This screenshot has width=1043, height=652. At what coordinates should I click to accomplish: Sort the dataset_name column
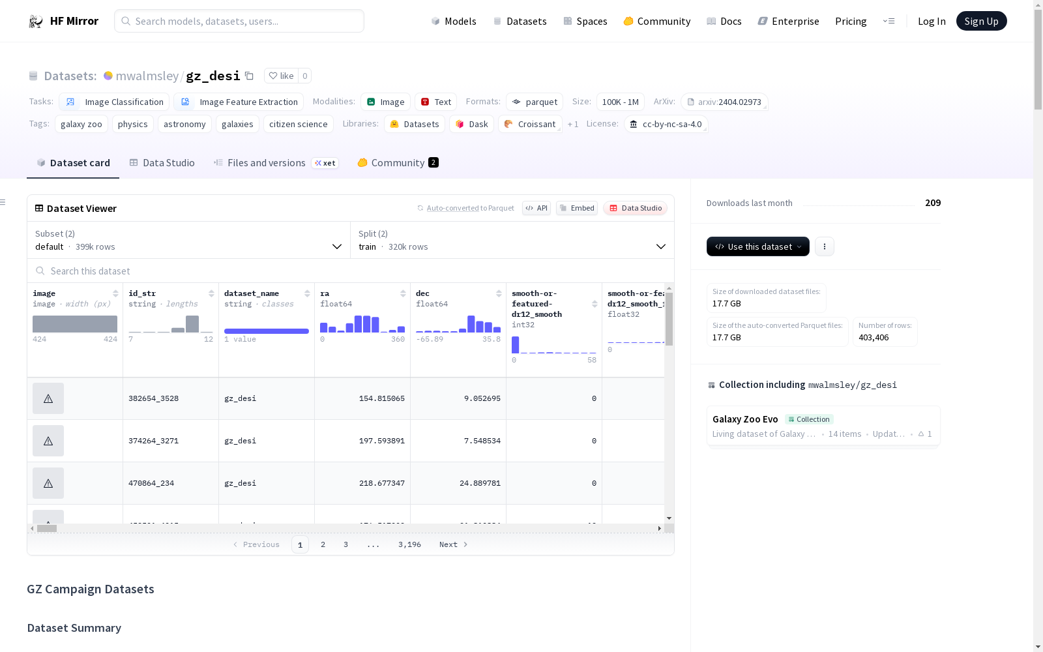[x=307, y=293]
